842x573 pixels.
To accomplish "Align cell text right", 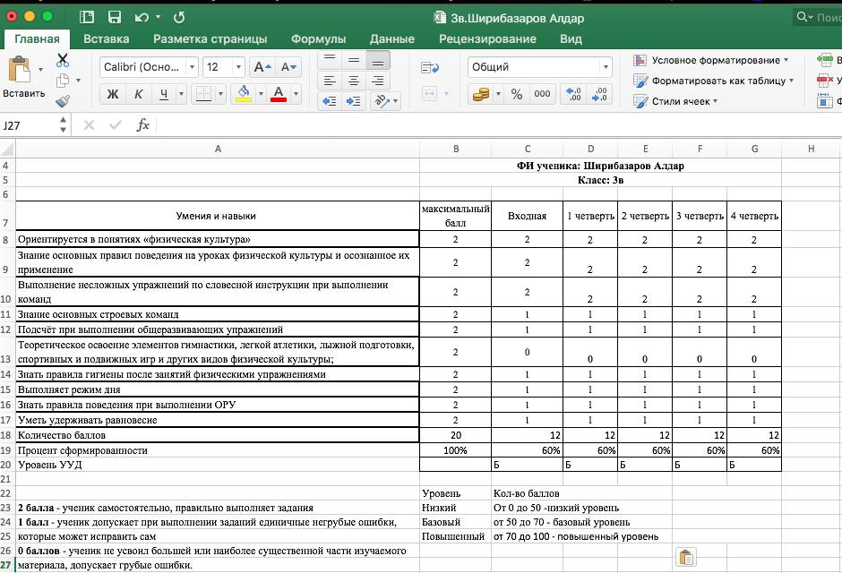I will coord(377,81).
